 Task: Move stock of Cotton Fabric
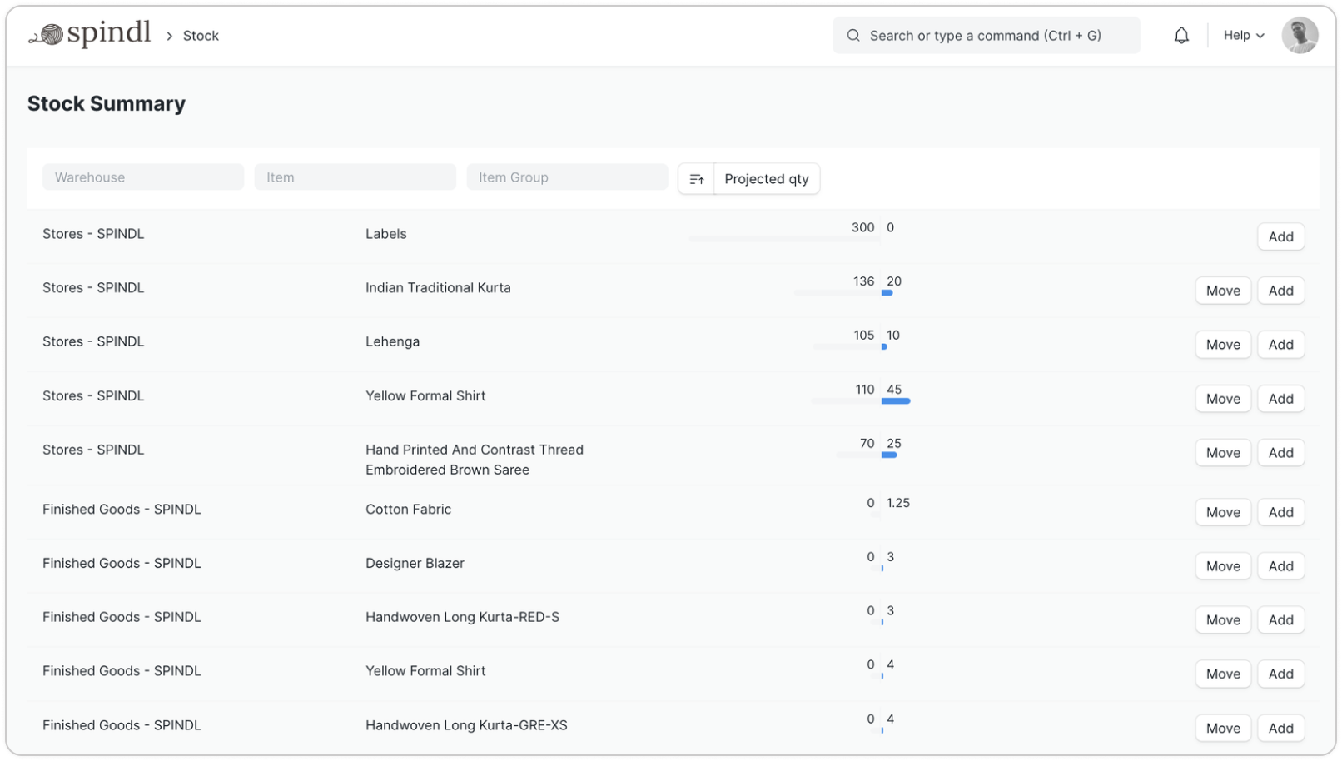coord(1222,512)
